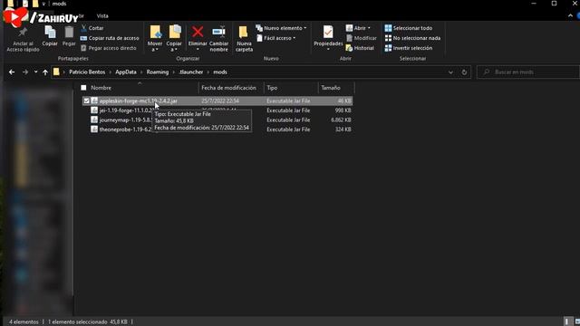Screen dimensions: 580x326
Task: Sort by Tipo column header
Action: (x=272, y=88)
